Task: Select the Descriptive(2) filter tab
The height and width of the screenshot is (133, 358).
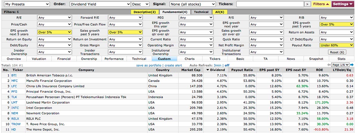Action: pos(145,12)
